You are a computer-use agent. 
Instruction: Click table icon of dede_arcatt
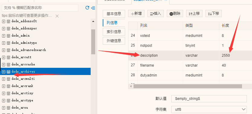coord(8,57)
